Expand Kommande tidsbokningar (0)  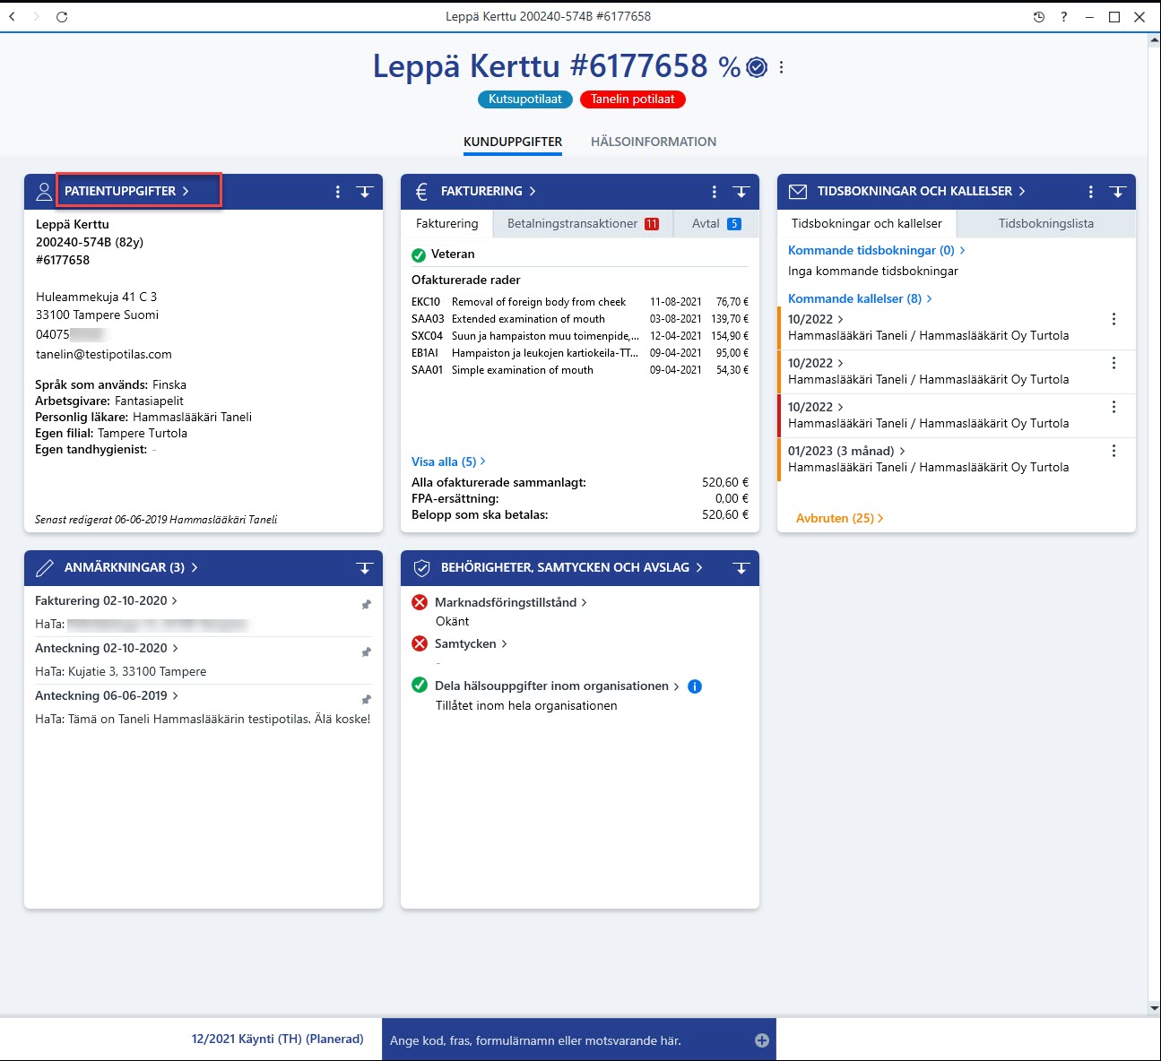point(876,250)
